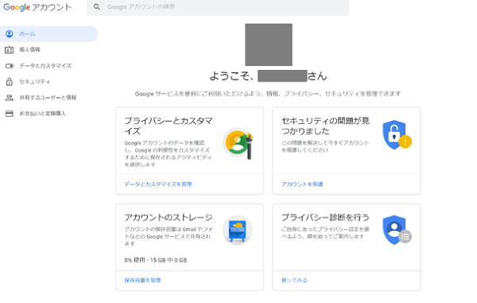The image size is (477, 303).
Task: Open 共有するユーザーと情報 in sidebar
Action: click(48, 97)
